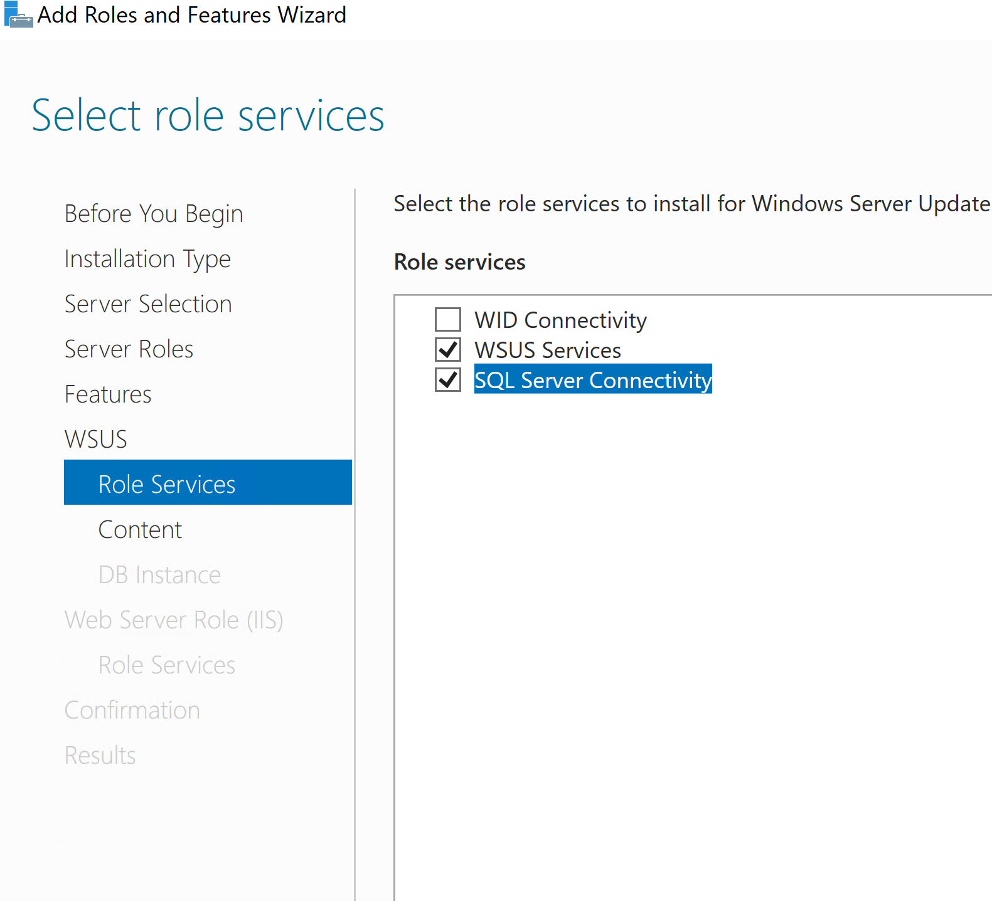Viewport: 992px width, 901px height.
Task: Uncheck the WSUS Services checkbox
Action: point(448,350)
